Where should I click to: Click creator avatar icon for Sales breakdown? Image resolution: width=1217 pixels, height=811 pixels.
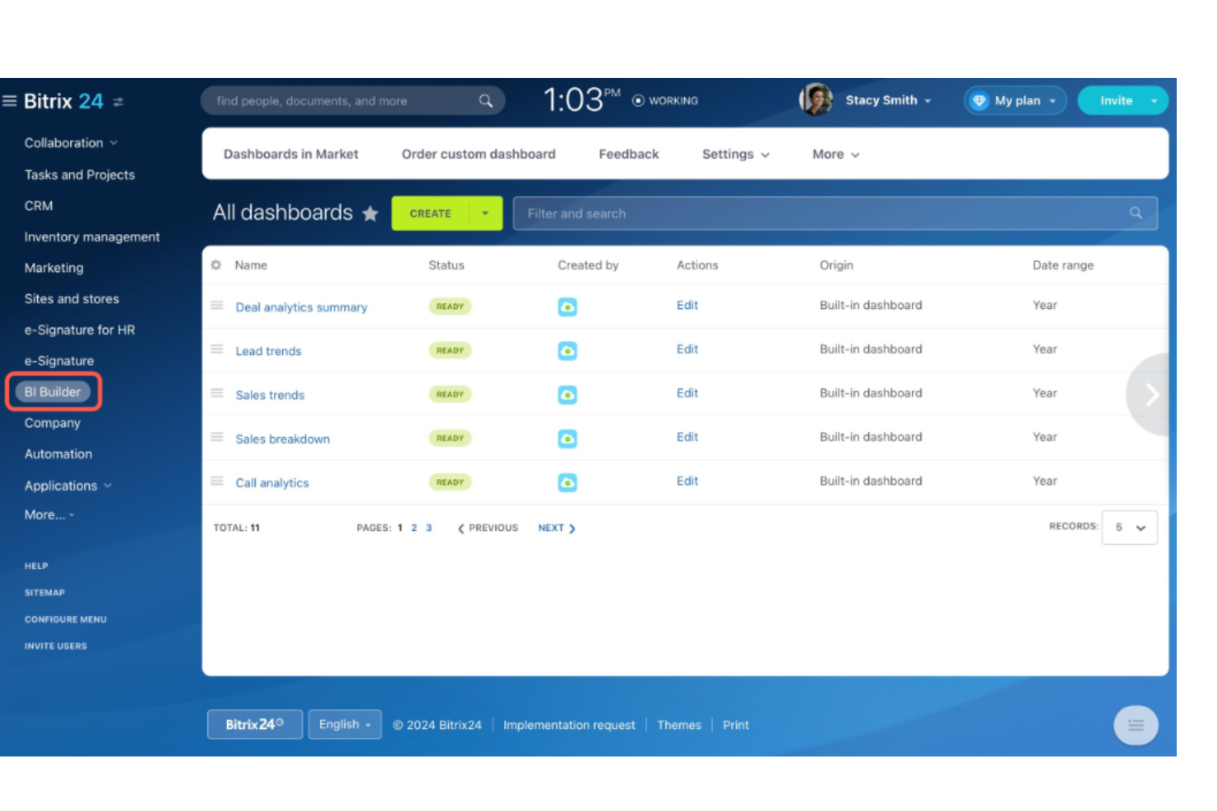[x=567, y=439]
